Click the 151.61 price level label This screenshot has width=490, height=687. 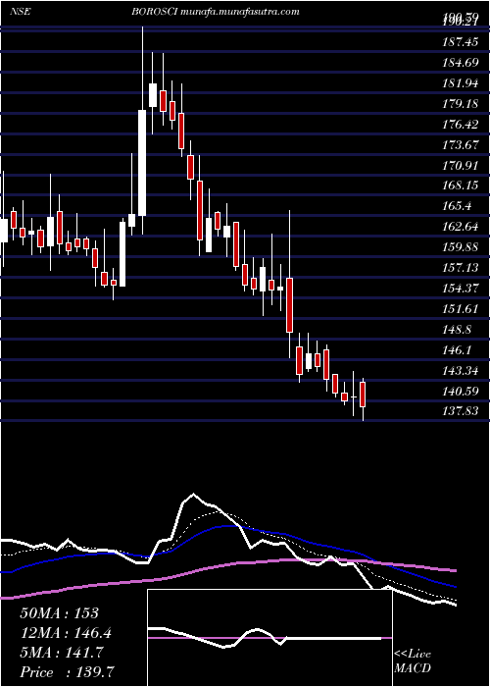461,308
